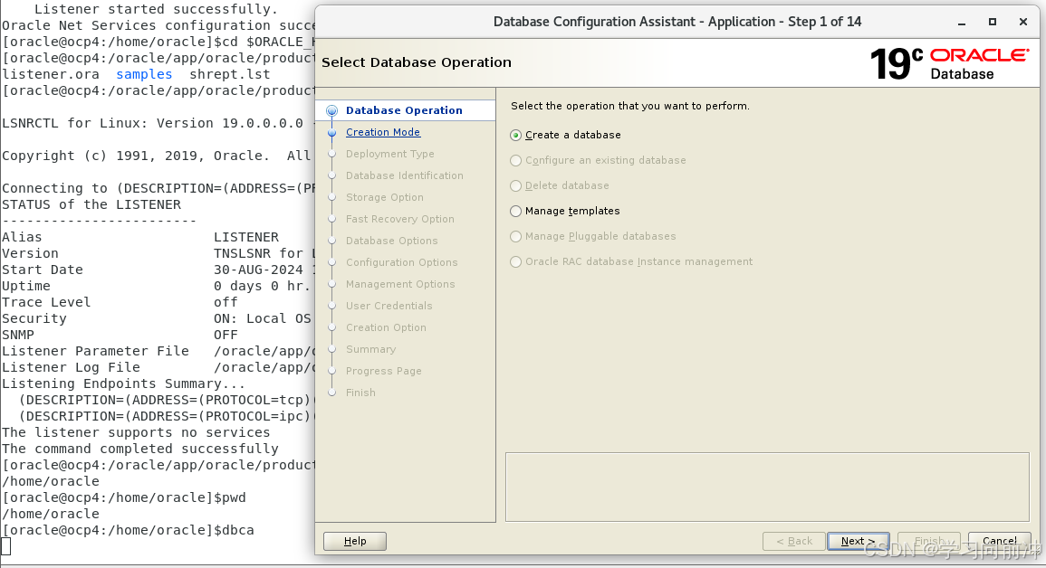Click the step marker beside Database Operation
The width and height of the screenshot is (1046, 568).
pos(331,110)
